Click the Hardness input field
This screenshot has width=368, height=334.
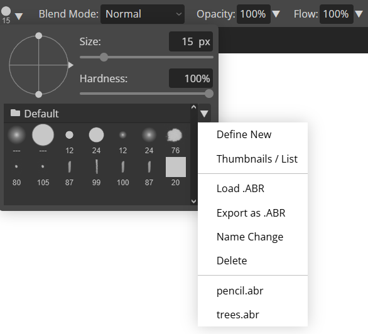[x=191, y=78]
